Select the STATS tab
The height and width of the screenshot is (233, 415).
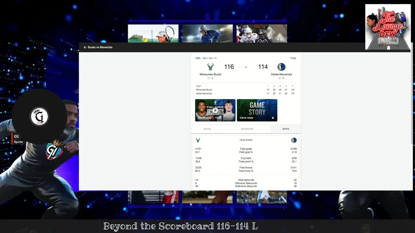pos(286,129)
